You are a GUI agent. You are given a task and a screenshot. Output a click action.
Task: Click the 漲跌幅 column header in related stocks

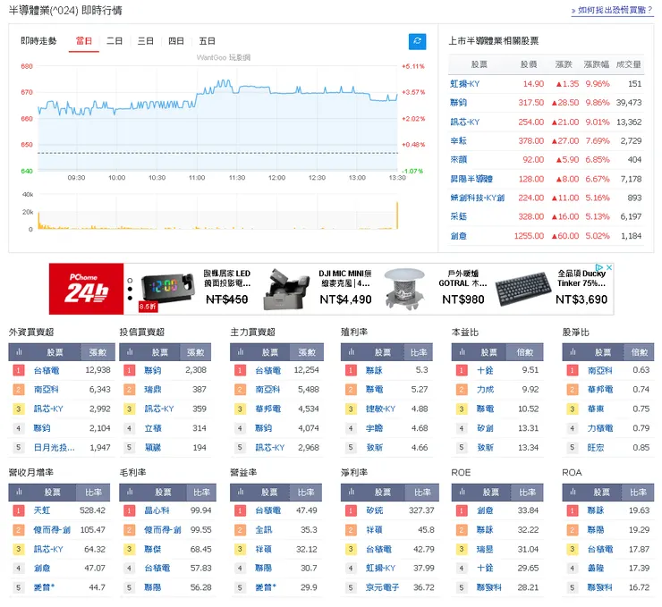pos(596,64)
